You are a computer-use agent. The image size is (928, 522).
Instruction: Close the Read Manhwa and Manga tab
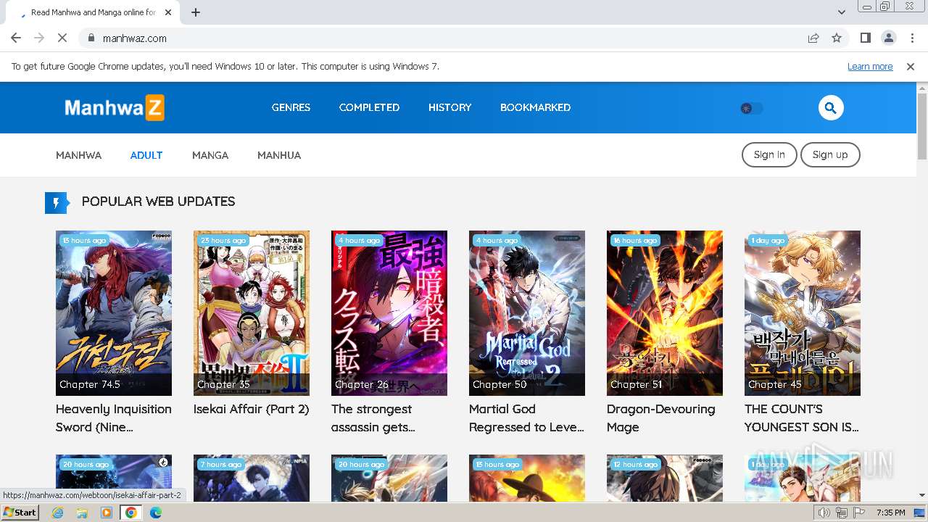point(168,12)
